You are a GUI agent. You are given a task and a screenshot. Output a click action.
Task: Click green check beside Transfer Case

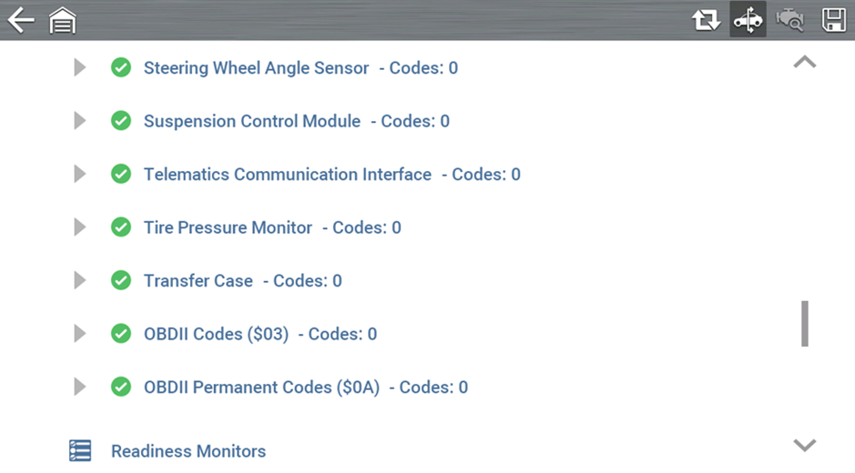click(x=121, y=280)
